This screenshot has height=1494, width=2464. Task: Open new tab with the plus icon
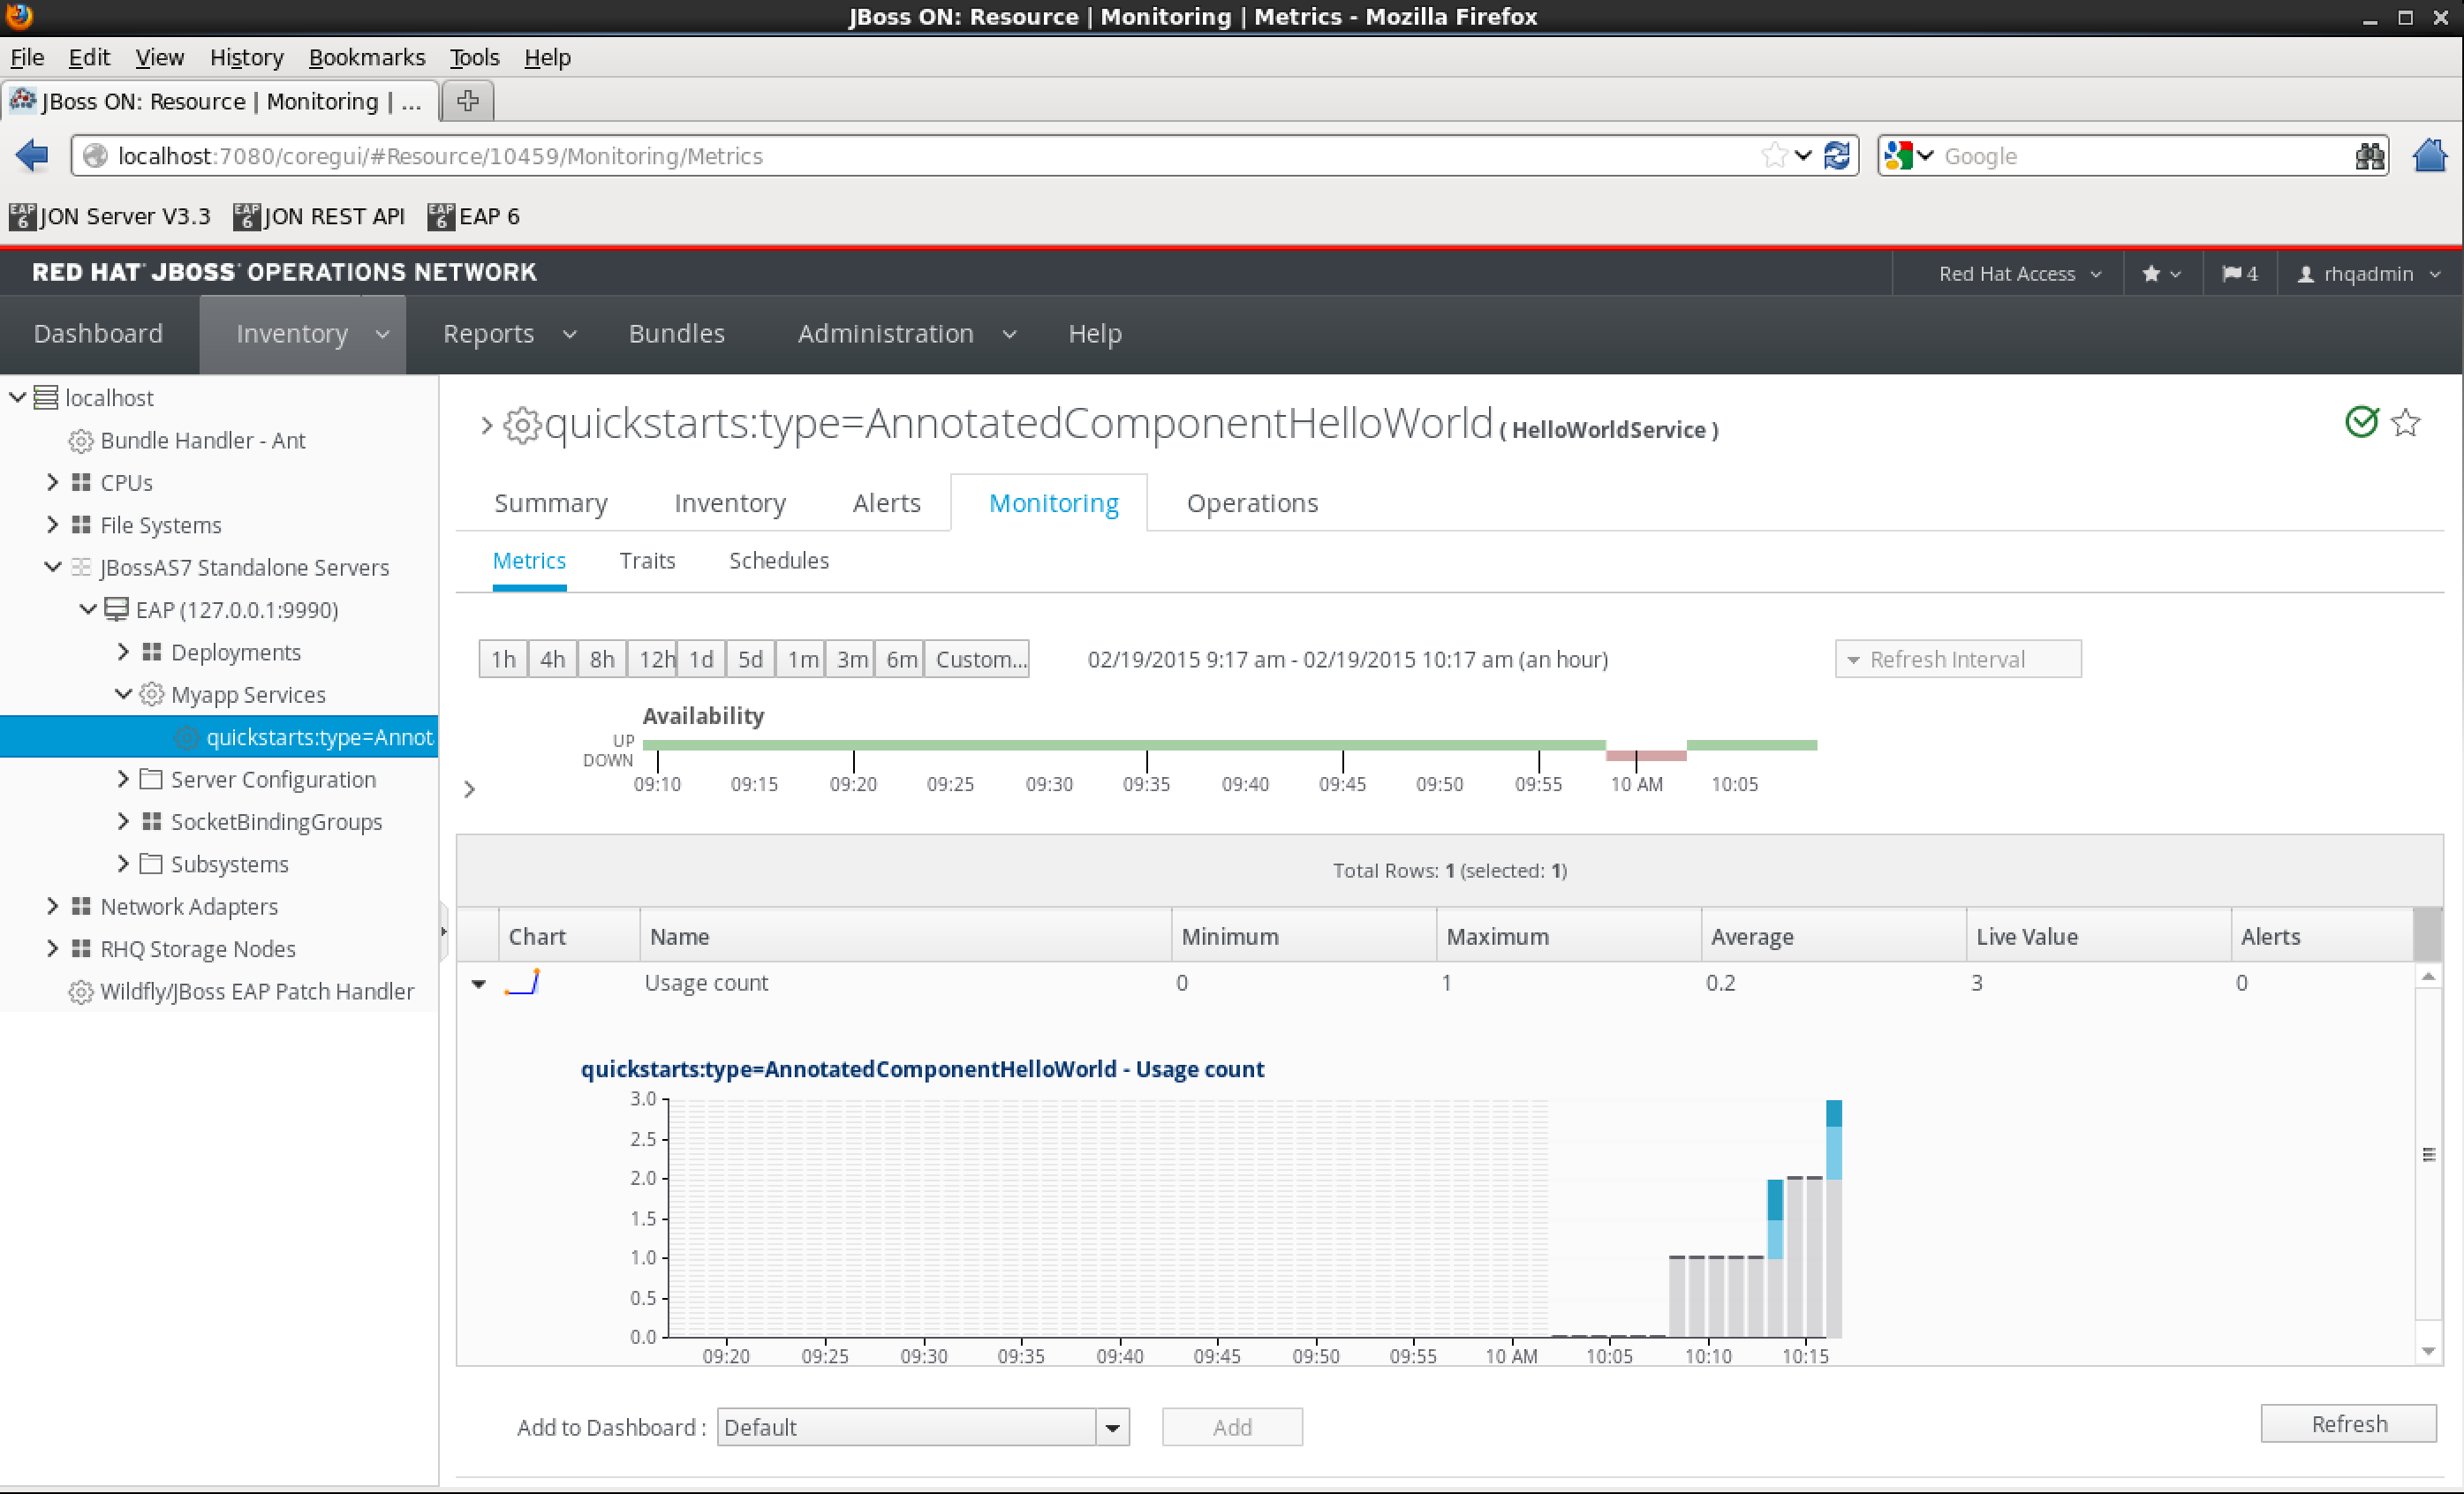467,101
